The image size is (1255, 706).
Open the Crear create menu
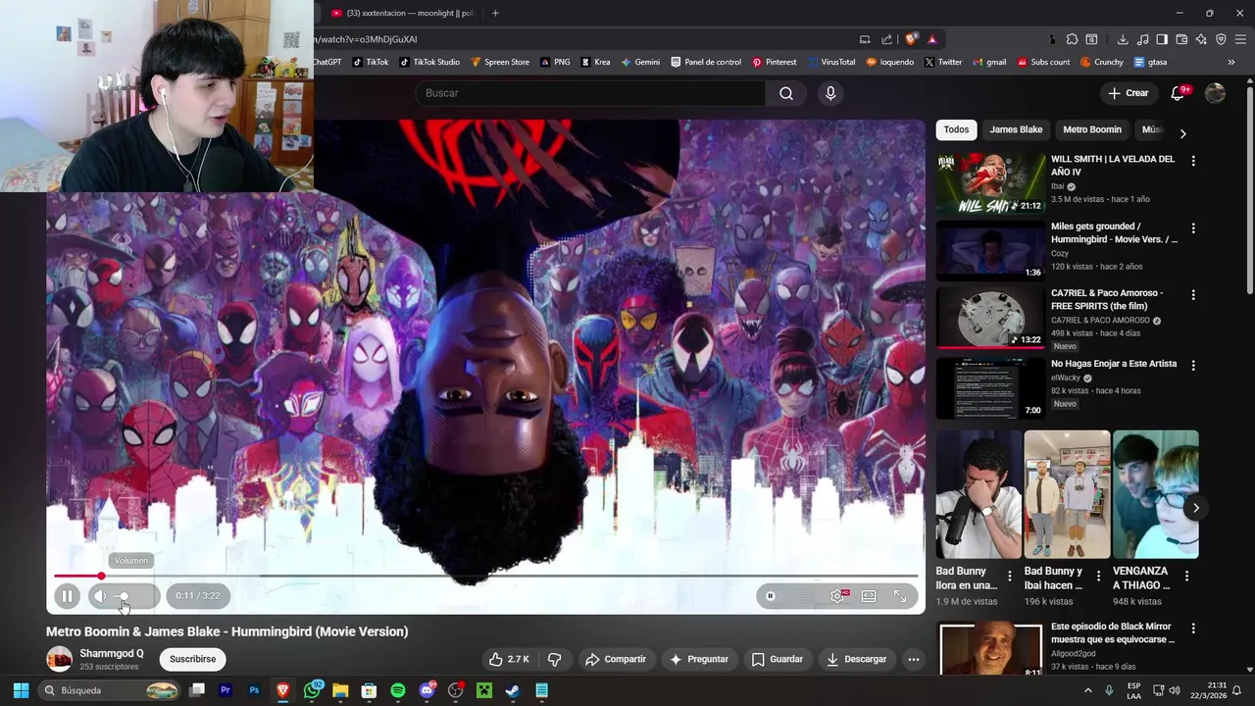1128,93
